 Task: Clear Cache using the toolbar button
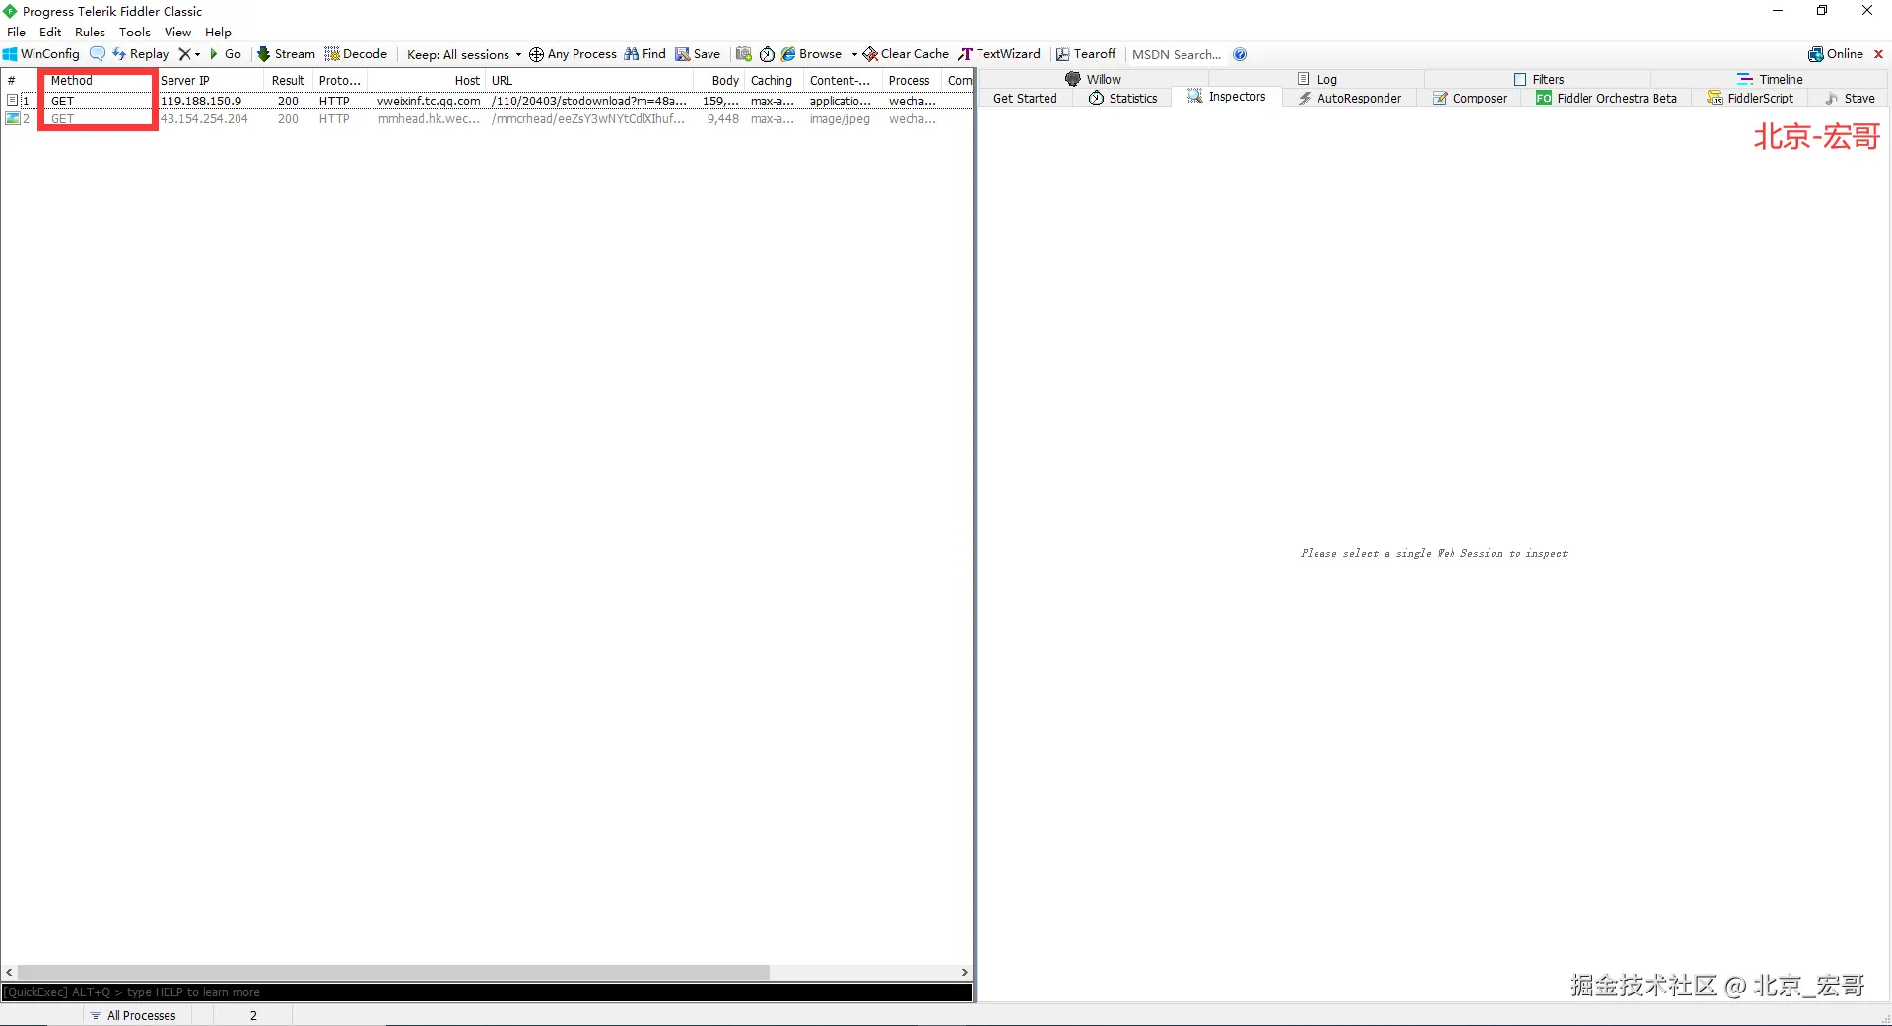(906, 54)
